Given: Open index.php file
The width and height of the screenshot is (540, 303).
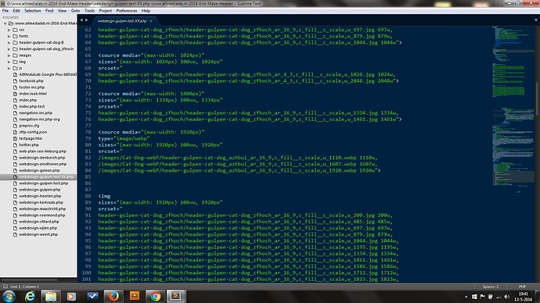Looking at the screenshot, I should (28, 100).
